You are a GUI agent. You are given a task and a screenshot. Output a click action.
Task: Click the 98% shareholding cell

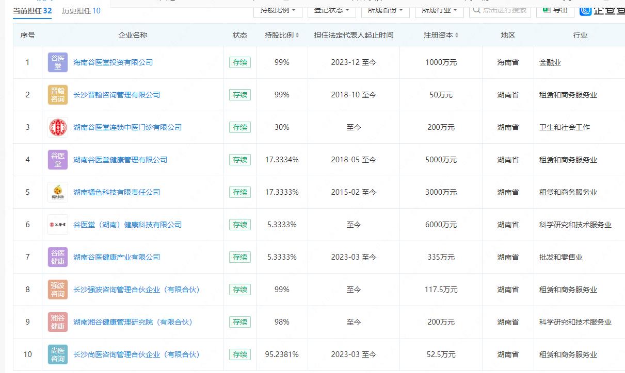[x=282, y=322]
